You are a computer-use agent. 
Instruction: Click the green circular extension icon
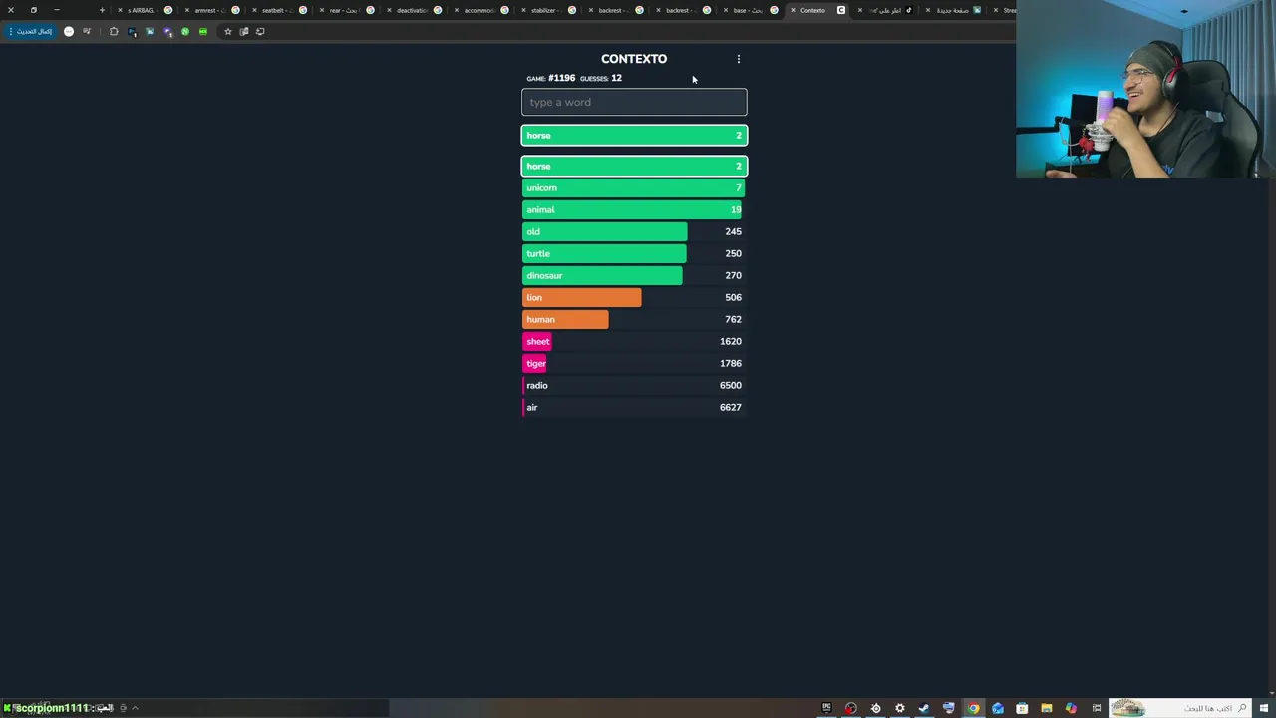point(185,31)
